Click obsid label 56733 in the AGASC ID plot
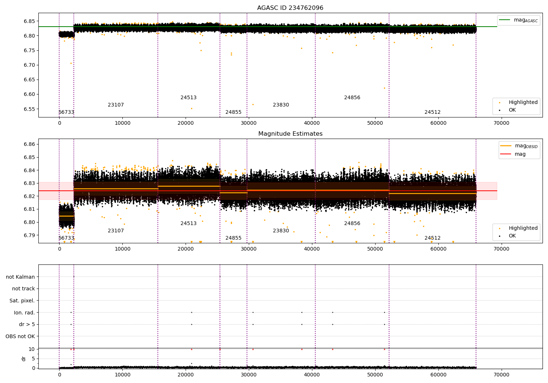Image resolution: width=548 pixels, height=383 pixels. click(66, 112)
